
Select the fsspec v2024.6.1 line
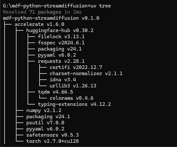click(x=61, y=43)
